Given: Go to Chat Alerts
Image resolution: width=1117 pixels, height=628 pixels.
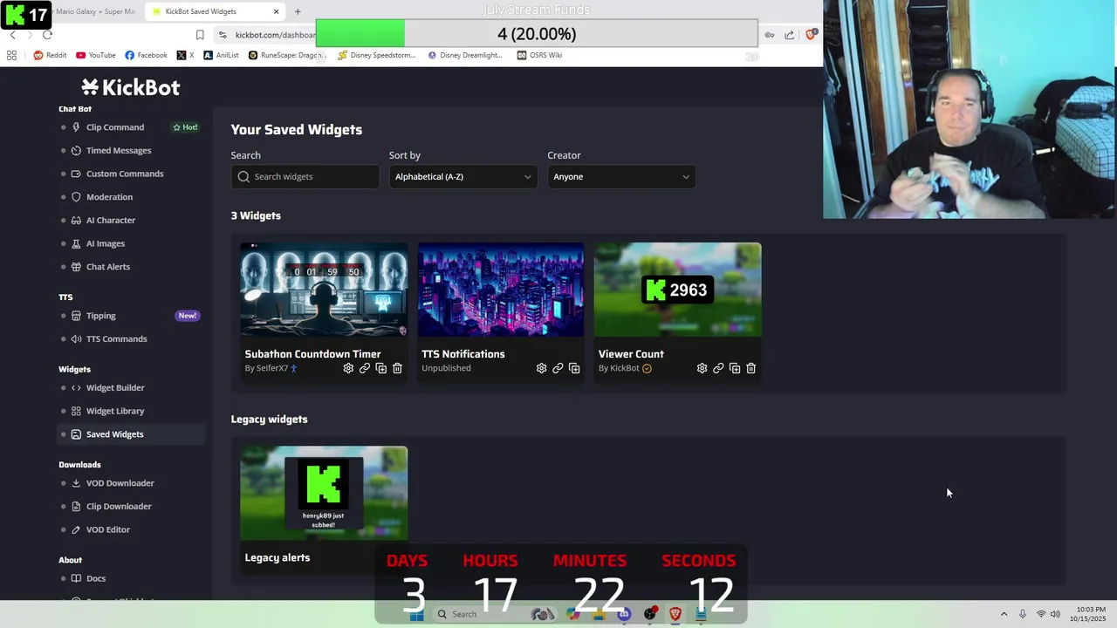Looking at the screenshot, I should [108, 267].
